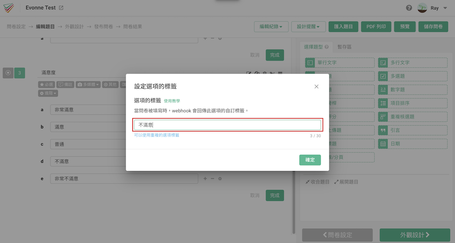Expand the Ray account menu caret

coord(445,8)
